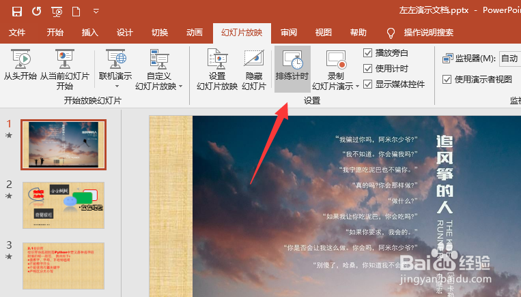Image resolution: width=521 pixels, height=297 pixels.
Task: Switch to the 开始 tab
Action: pyautogui.click(x=55, y=33)
